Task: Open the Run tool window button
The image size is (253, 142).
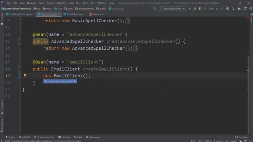Action: pyautogui.click(x=11, y=137)
